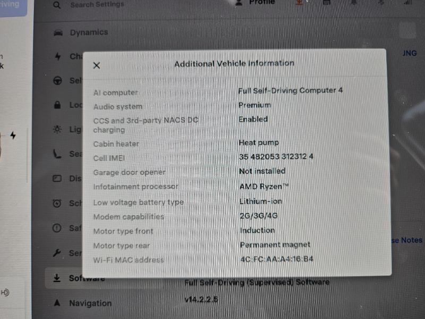Click the Lithium-ion battery type value

point(261,202)
